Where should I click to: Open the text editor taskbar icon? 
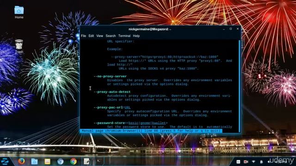[86, 161]
